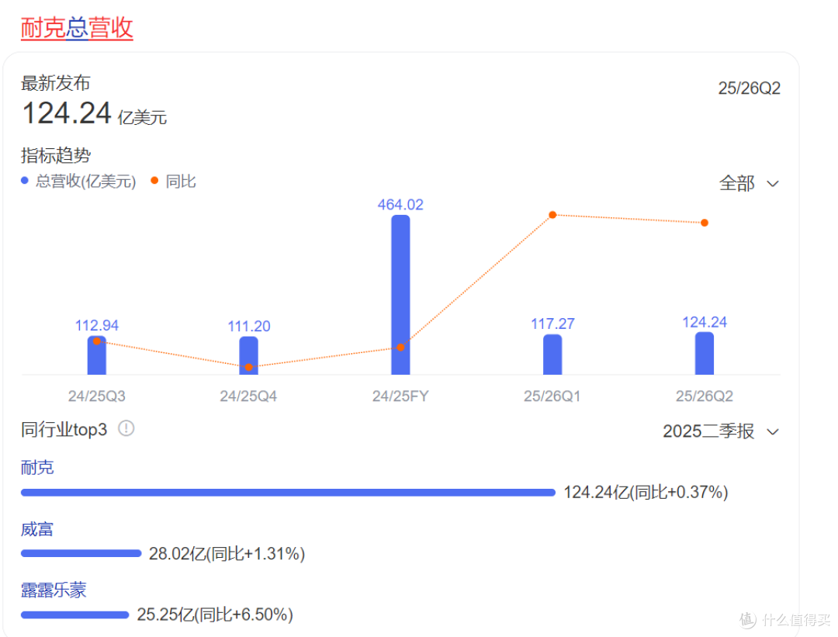The height and width of the screenshot is (637, 838).
Task: Open the 2025二季报 period dropdown
Action: tap(721, 431)
